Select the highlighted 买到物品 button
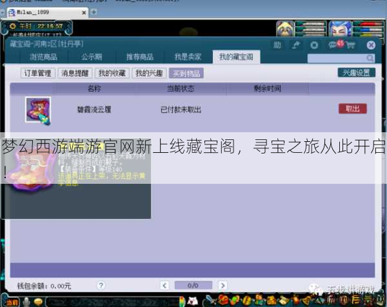This screenshot has width=387, height=307. [x=186, y=73]
